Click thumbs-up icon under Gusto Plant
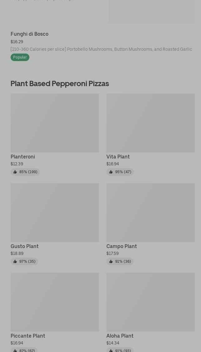The image size is (201, 352). coord(15,261)
